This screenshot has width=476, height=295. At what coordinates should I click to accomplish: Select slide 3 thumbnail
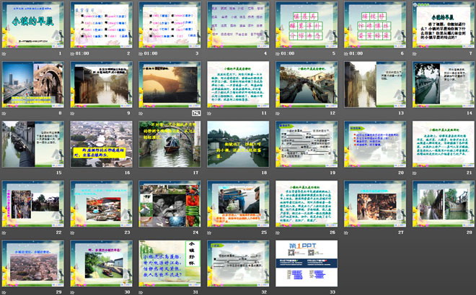click(169, 25)
